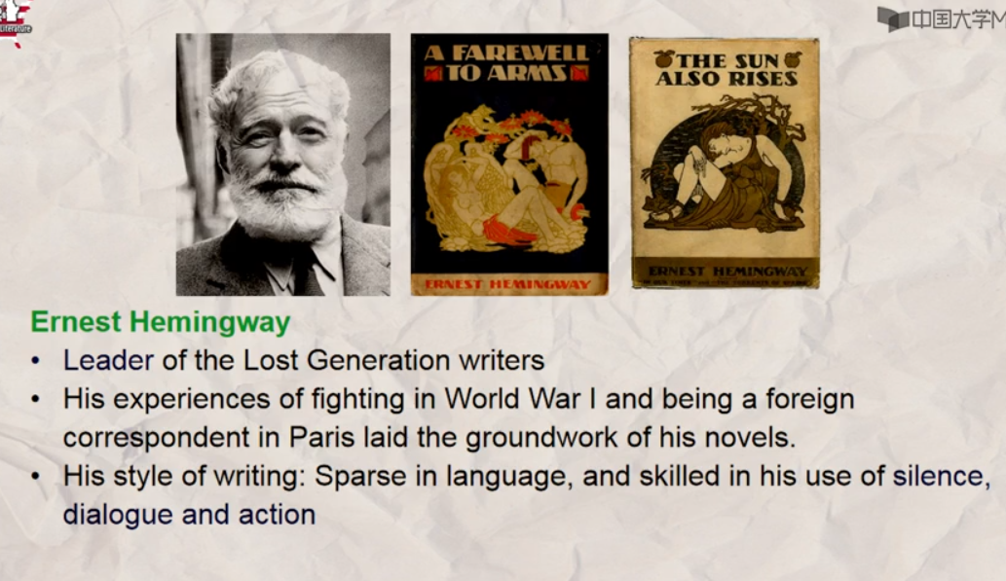Click the A FAREWELL TO ARMS title lettering

pyautogui.click(x=506, y=63)
